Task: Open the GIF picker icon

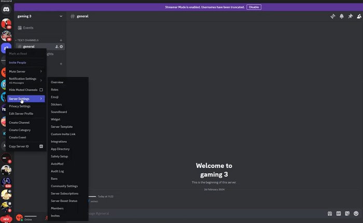Action: pos(339,214)
